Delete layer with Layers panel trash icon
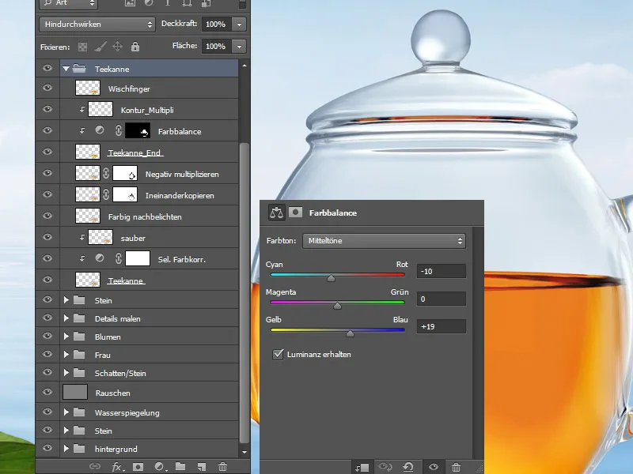This screenshot has height=474, width=633. pyautogui.click(x=222, y=467)
